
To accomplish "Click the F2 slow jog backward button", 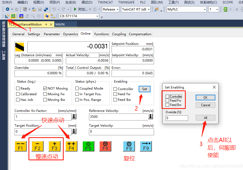I will tap(38, 146).
